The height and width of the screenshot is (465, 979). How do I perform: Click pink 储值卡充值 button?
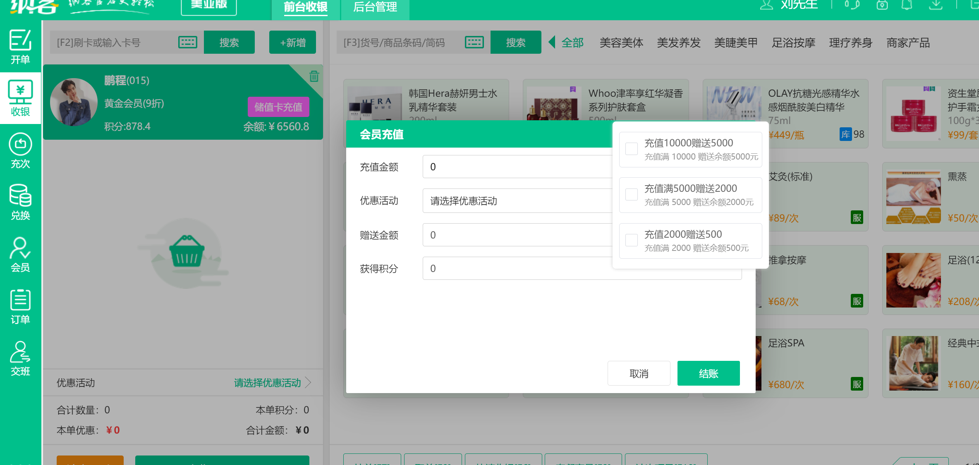[278, 107]
